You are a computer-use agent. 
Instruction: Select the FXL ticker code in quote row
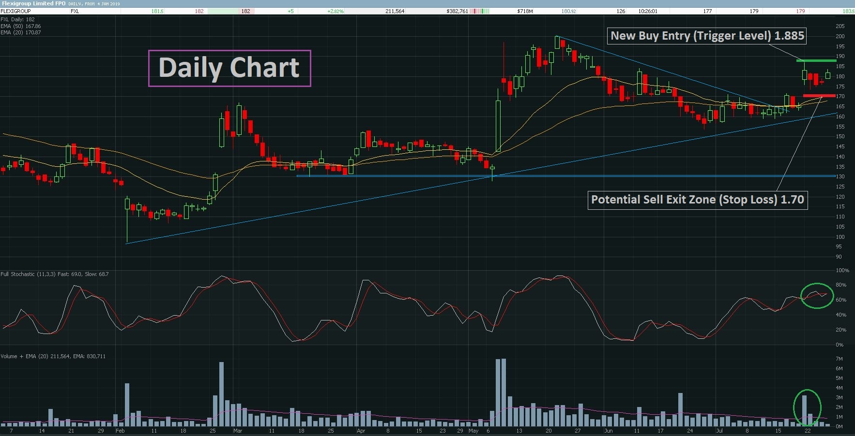coord(75,11)
